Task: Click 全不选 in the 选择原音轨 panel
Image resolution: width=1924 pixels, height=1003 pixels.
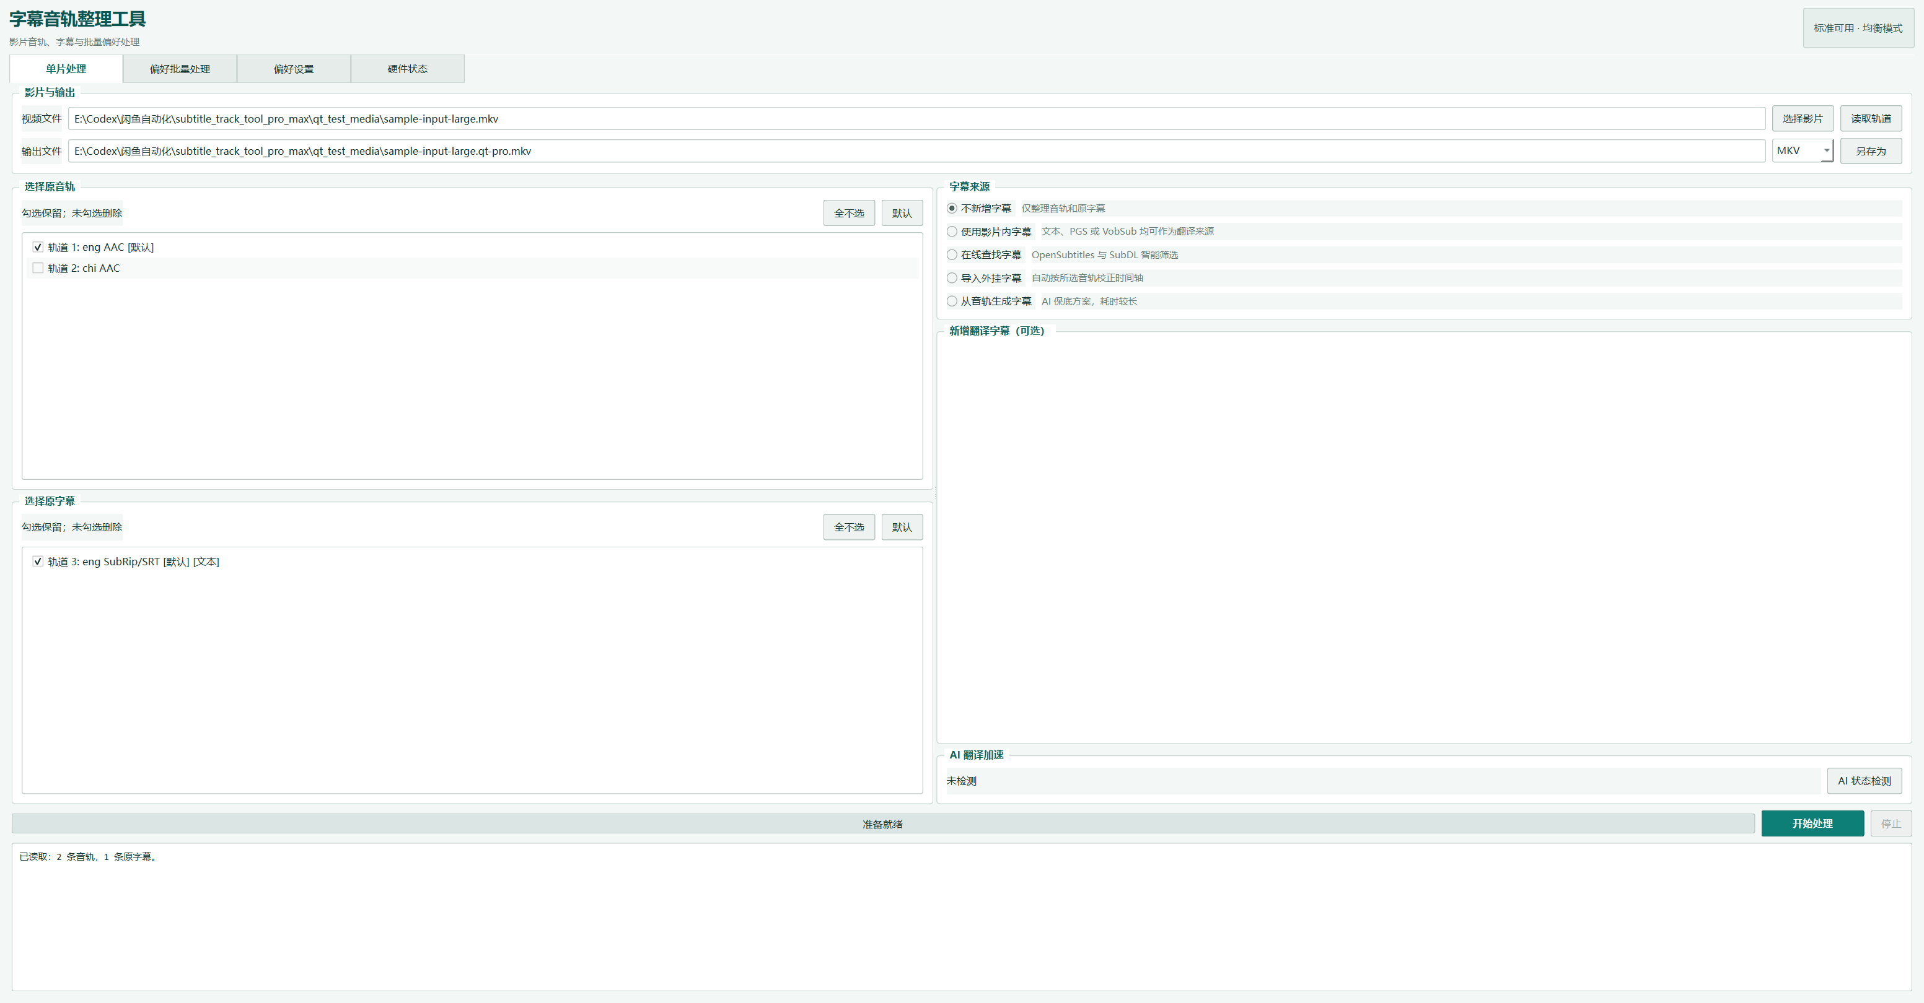Action: tap(848, 213)
